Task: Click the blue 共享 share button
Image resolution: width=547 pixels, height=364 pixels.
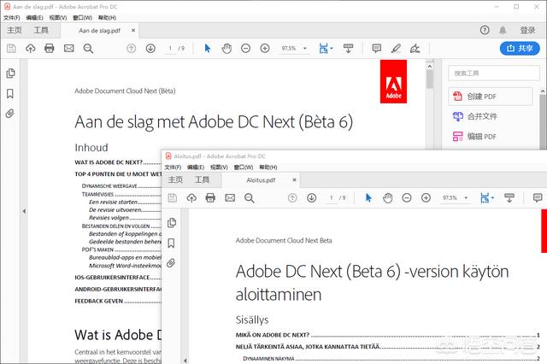Action: pos(520,48)
